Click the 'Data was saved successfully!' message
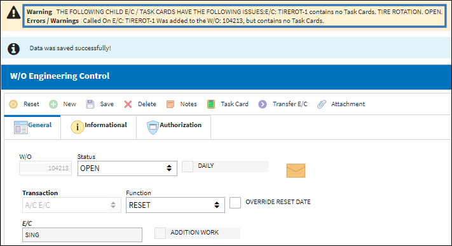The height and width of the screenshot is (246, 452). pyautogui.click(x=70, y=48)
